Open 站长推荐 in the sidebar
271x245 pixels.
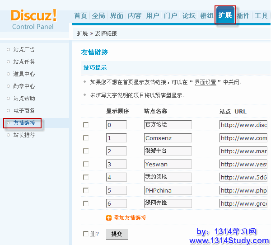click(24, 135)
